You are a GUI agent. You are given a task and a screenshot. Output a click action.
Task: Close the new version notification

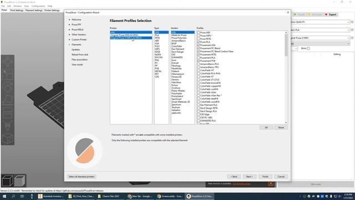pyautogui.click(x=271, y=184)
